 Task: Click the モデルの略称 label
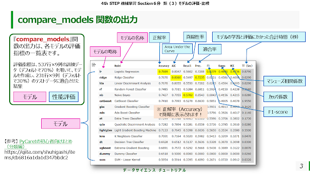(105, 52)
